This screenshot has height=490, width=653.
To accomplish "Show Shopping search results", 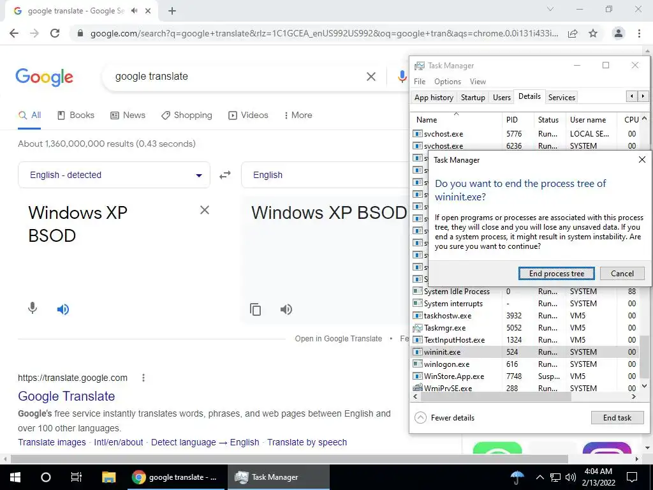I will pos(187,115).
